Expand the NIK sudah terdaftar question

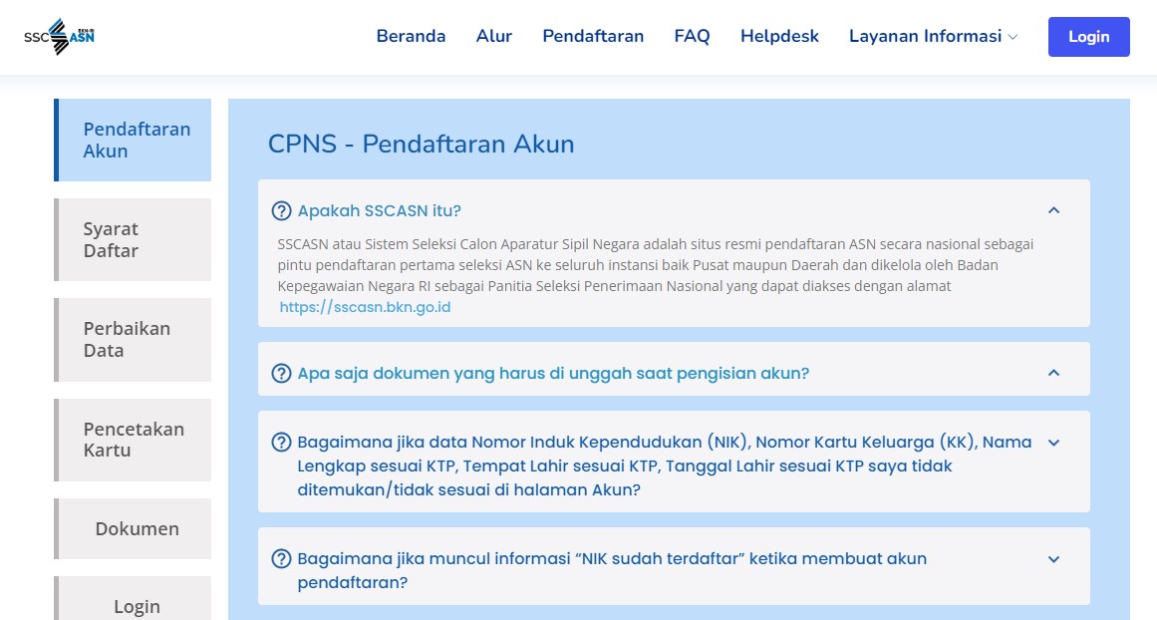[1053, 559]
